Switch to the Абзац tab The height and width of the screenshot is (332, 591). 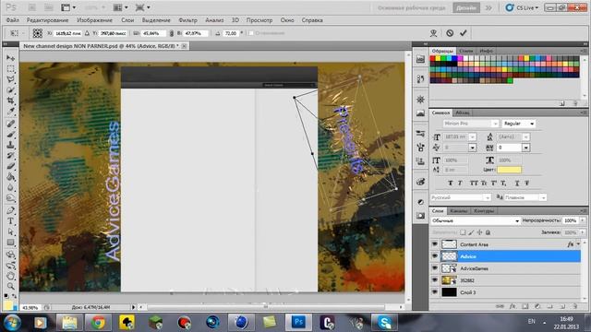pyautogui.click(x=463, y=113)
